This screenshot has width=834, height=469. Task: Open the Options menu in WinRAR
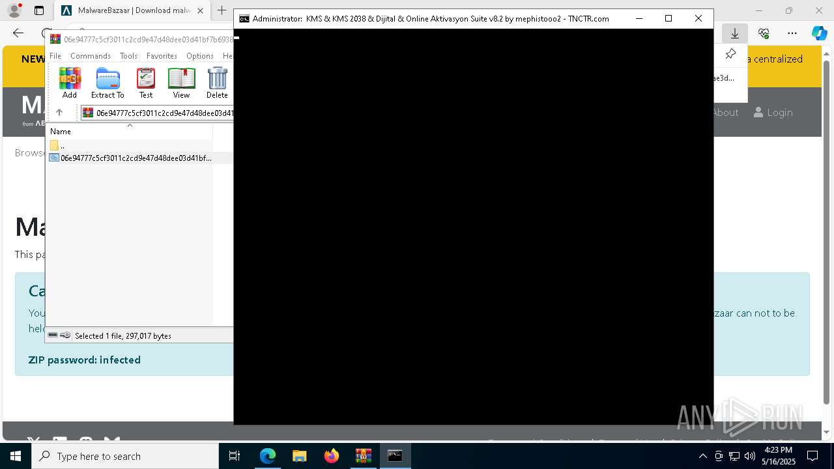[200, 56]
